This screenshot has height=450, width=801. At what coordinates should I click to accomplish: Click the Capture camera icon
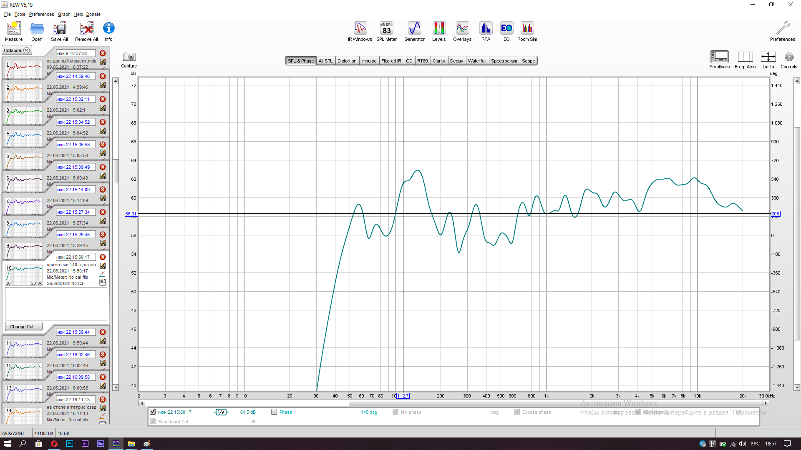coord(129,57)
